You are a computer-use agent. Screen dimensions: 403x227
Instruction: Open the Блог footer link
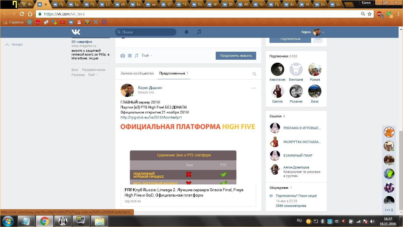click(x=75, y=70)
